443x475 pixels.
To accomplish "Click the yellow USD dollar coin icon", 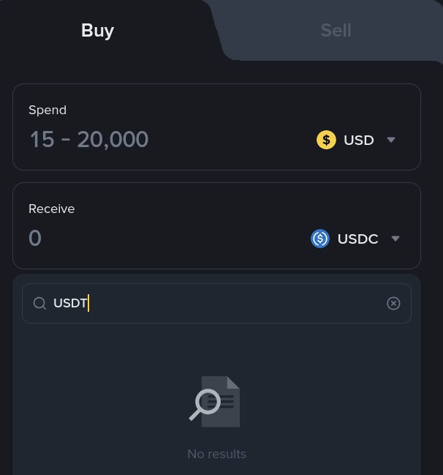I will [326, 140].
